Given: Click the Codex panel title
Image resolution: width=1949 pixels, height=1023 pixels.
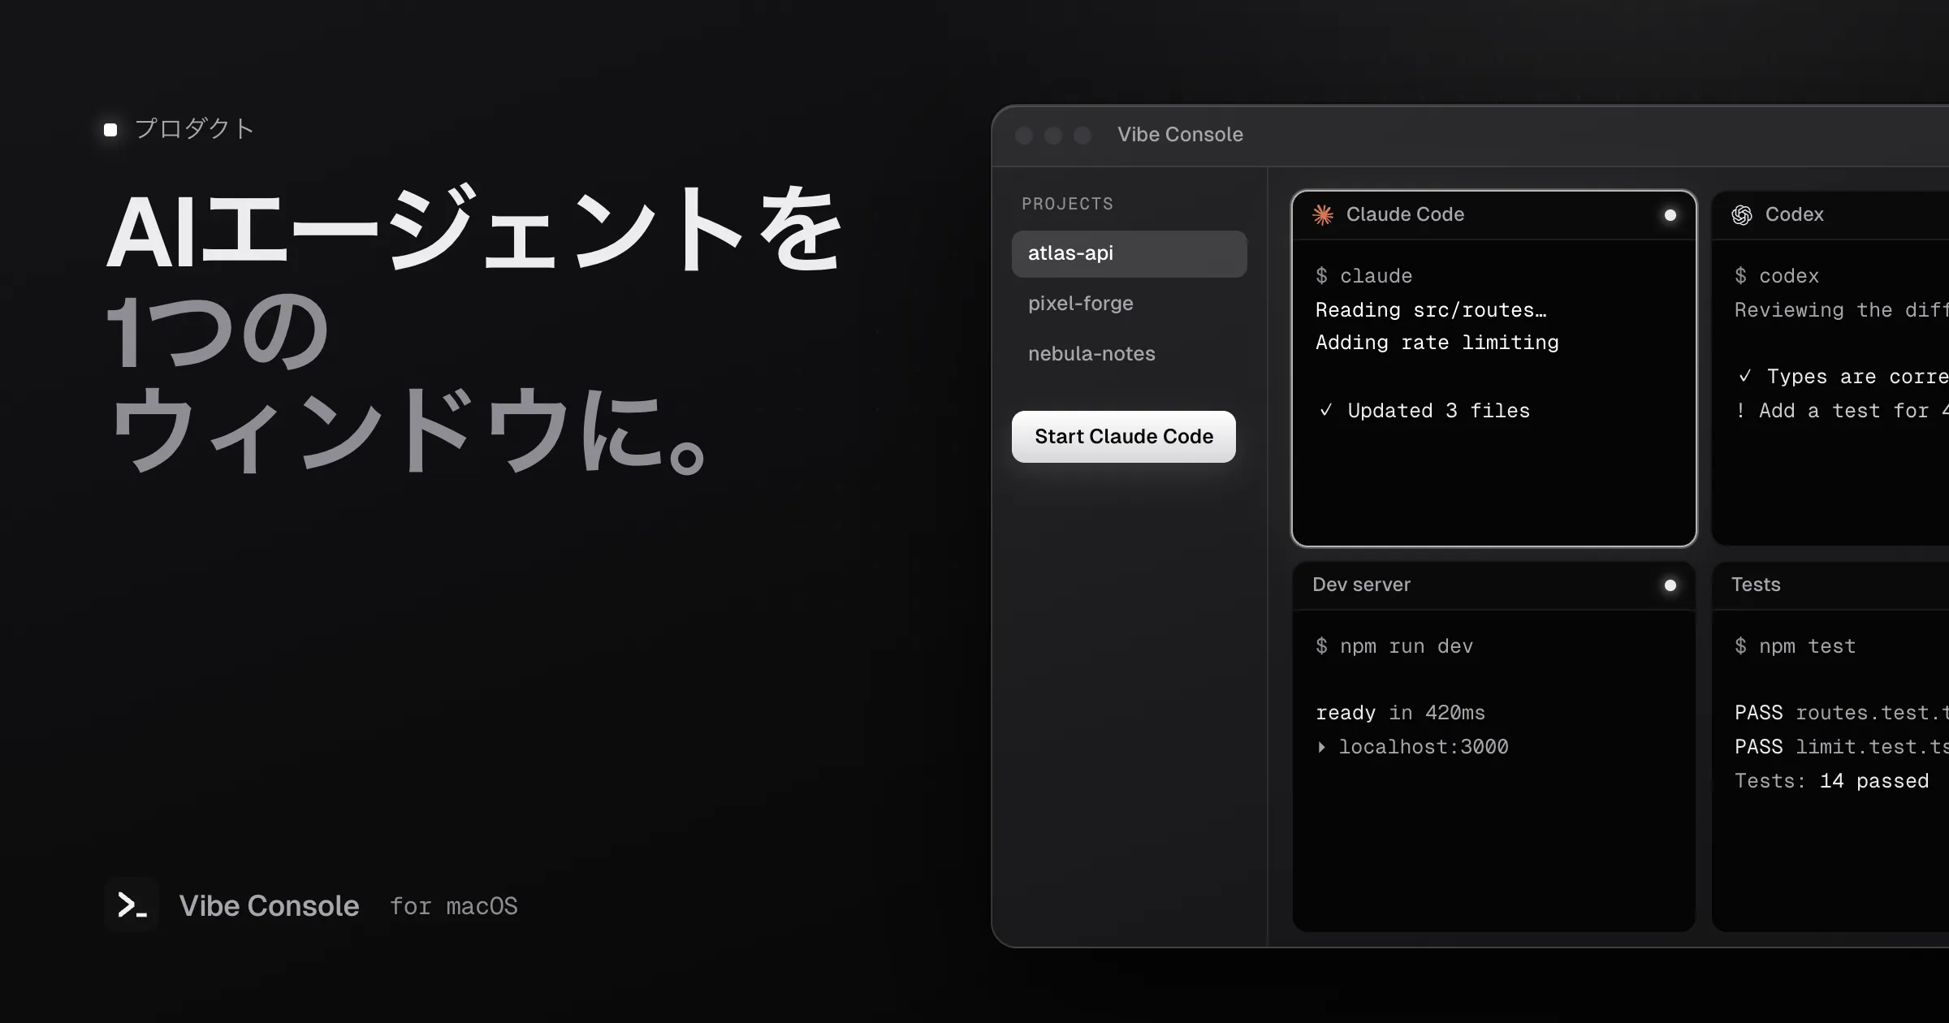Looking at the screenshot, I should pyautogui.click(x=1794, y=214).
